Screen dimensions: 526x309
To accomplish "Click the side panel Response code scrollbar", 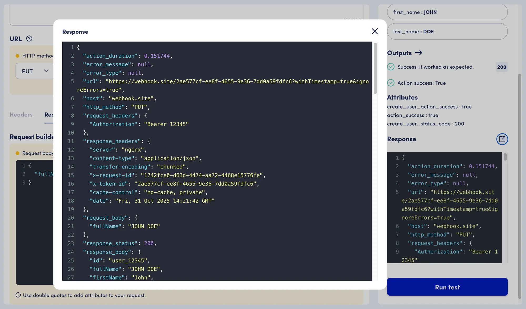I will tap(505, 157).
